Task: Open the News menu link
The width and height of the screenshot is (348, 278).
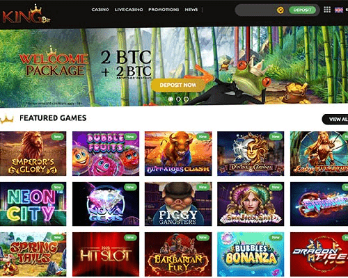Action: [191, 10]
